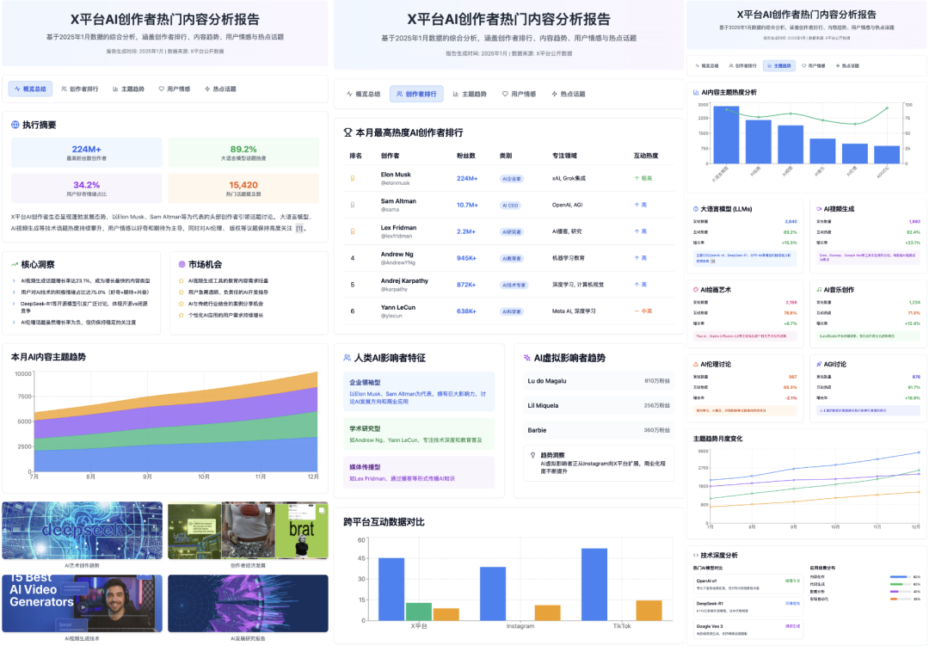Switch to 热点话题 tab in the 执行摘要 report
Image resolution: width=929 pixels, height=646 pixels.
point(220,89)
